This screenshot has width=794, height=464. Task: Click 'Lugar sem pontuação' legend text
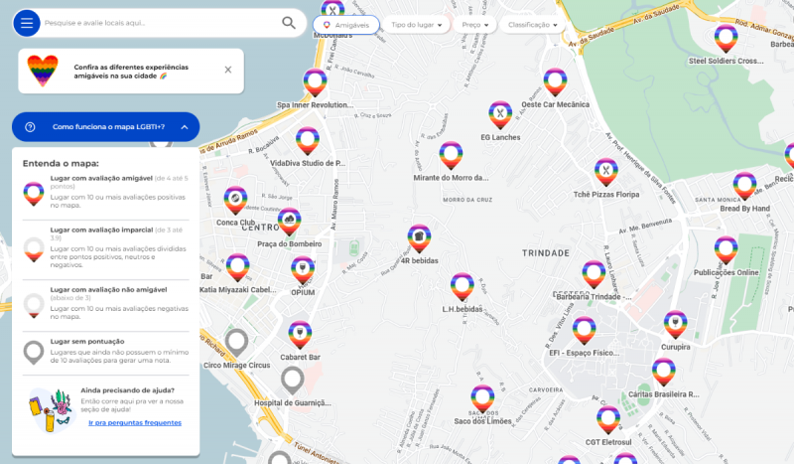click(87, 342)
